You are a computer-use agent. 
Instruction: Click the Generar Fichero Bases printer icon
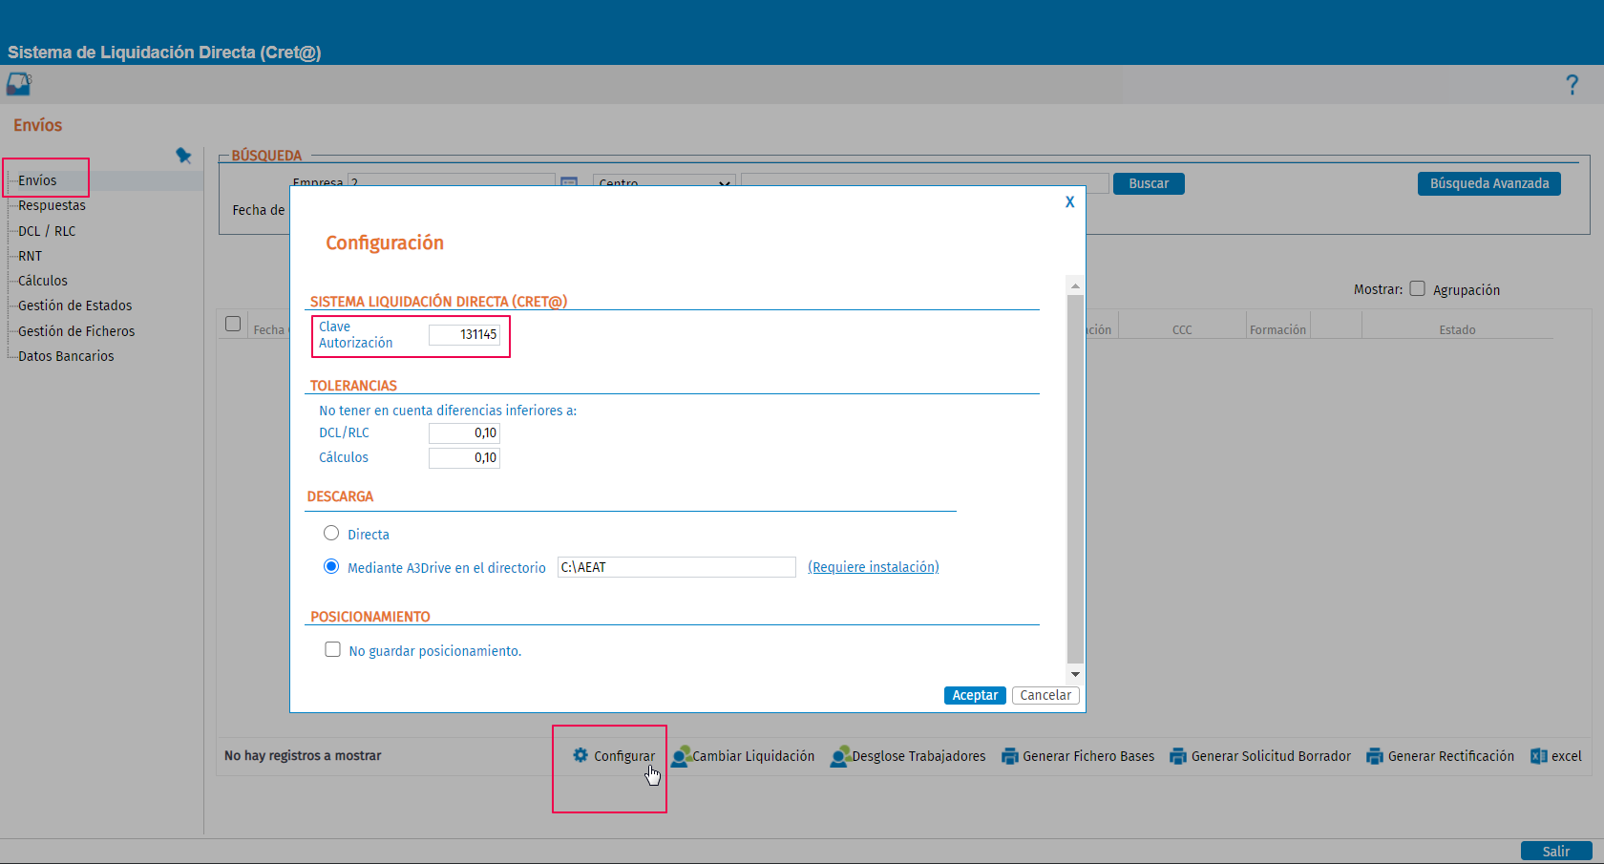click(1010, 756)
